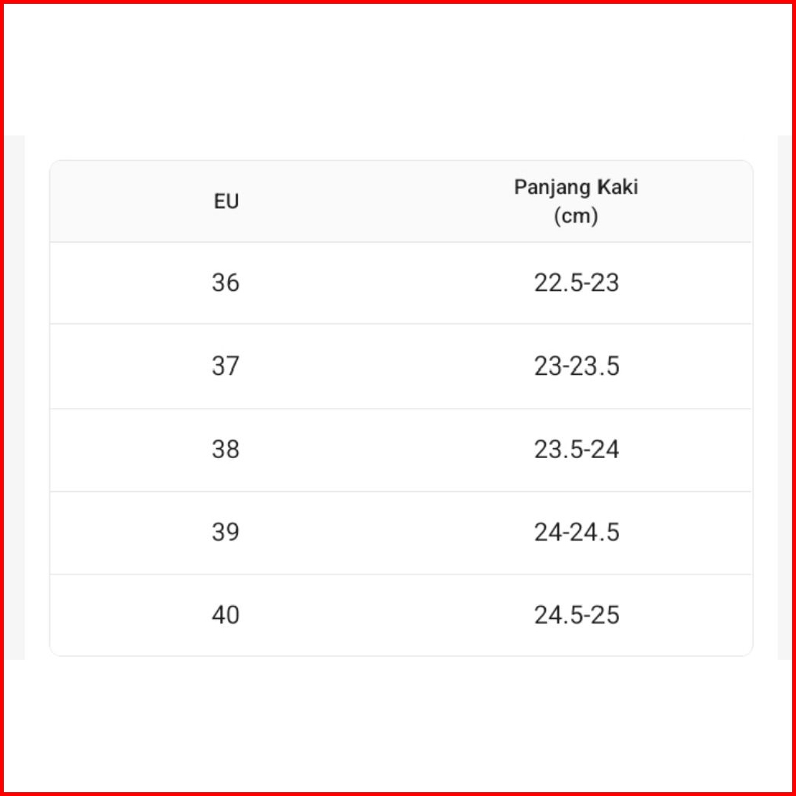796x796 pixels.
Task: Click the red border along the bottom edge
Action: click(398, 793)
